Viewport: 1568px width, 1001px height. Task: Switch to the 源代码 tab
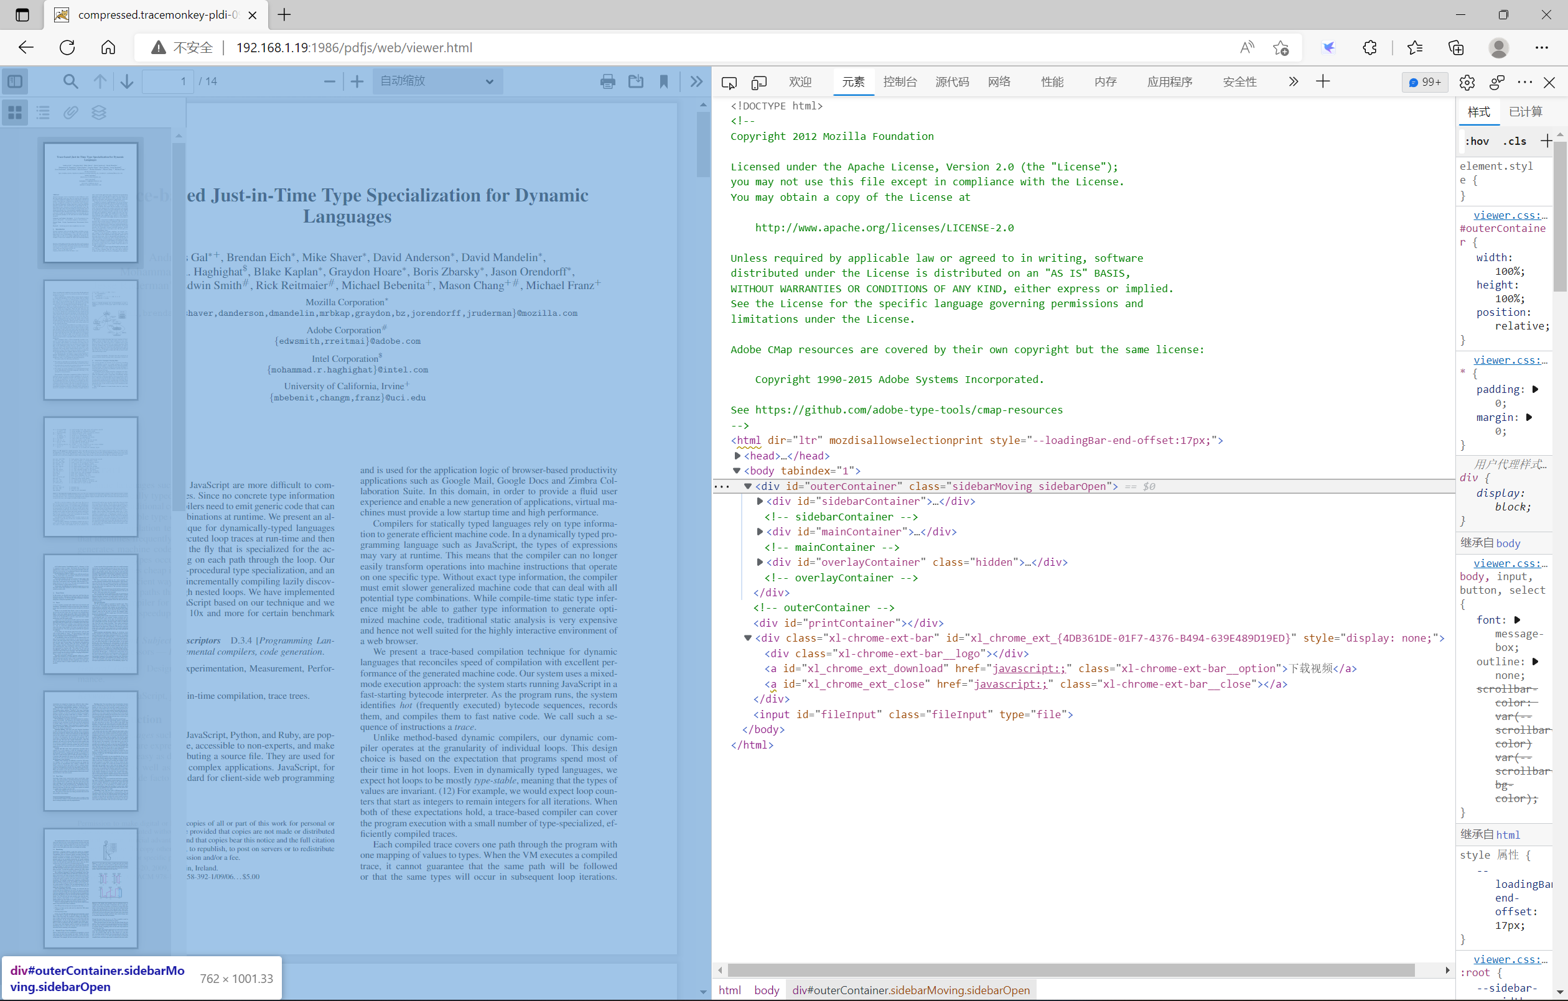tap(952, 82)
